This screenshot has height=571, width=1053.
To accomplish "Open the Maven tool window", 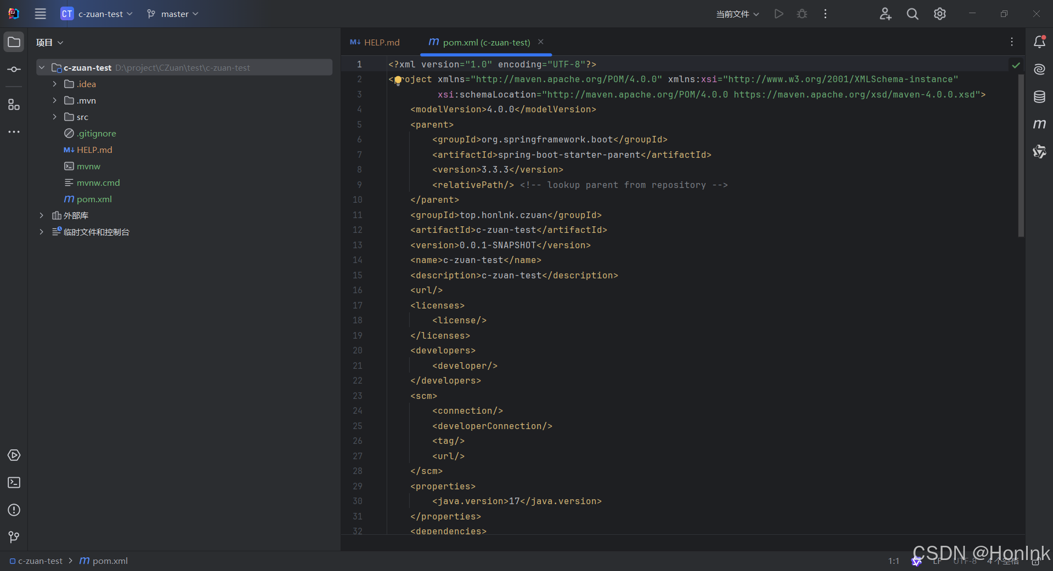I will coord(1039,124).
